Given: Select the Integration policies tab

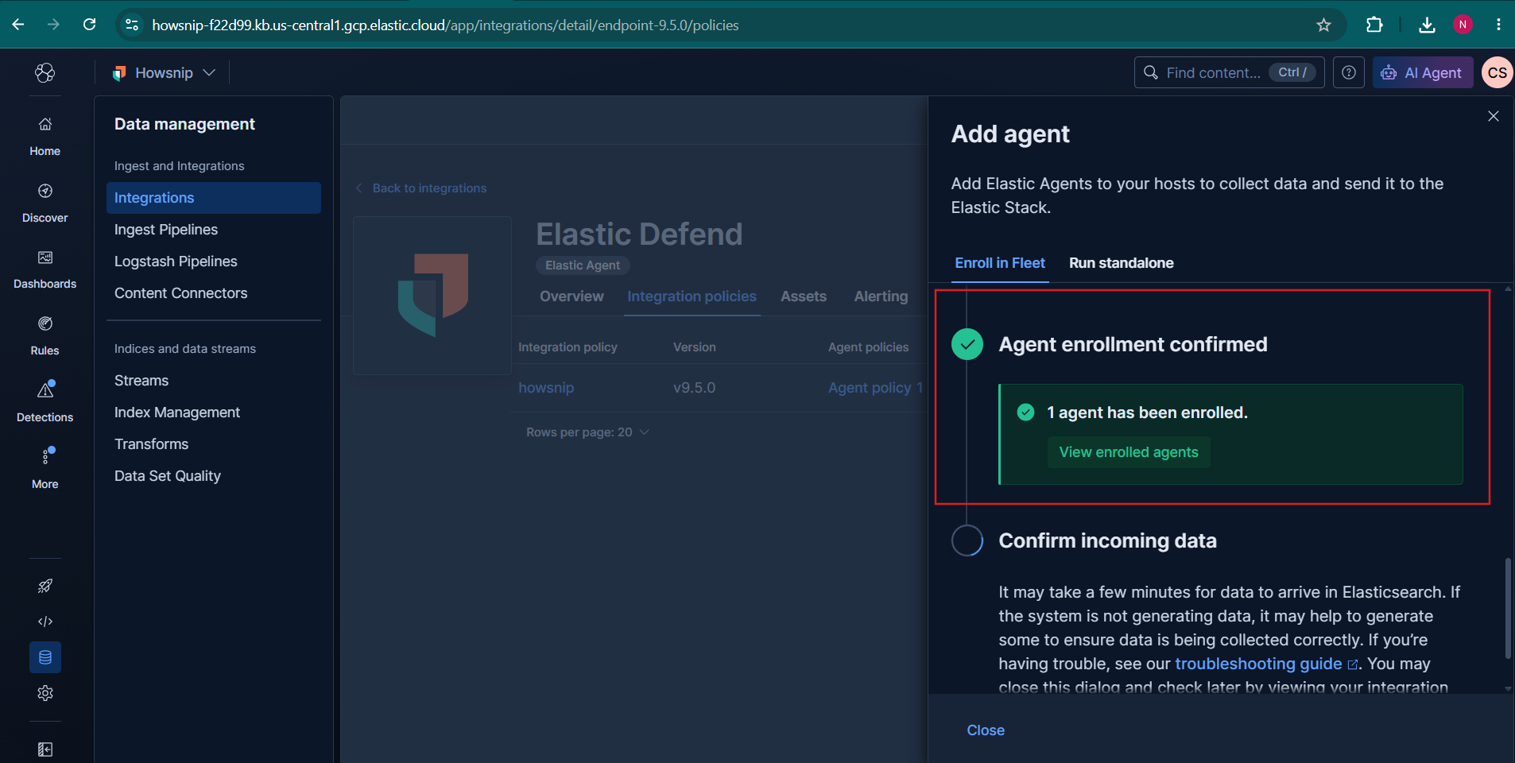Looking at the screenshot, I should pyautogui.click(x=692, y=296).
